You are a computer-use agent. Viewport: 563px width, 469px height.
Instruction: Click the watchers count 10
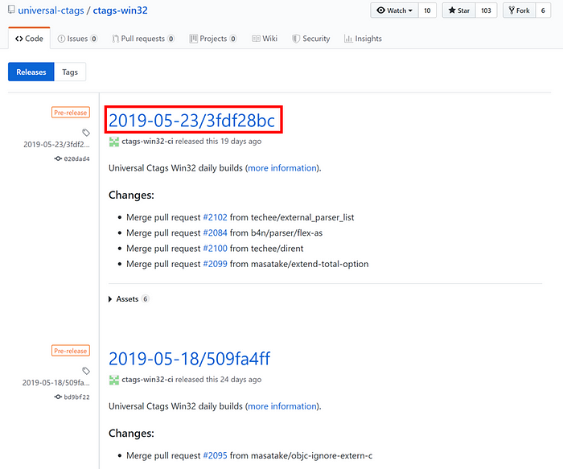[x=427, y=10]
